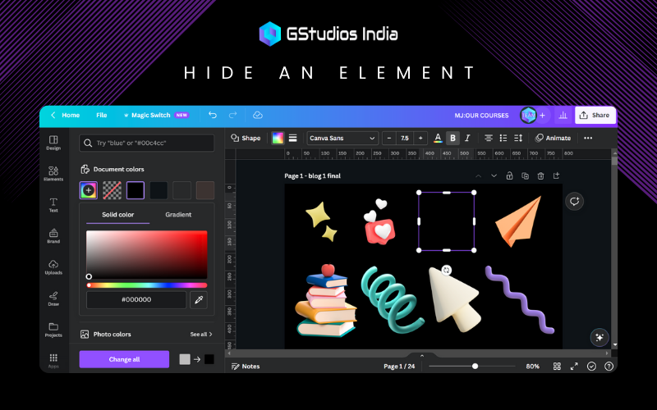Open the Magic sparkle assistant button
The width and height of the screenshot is (657, 410).
point(600,337)
